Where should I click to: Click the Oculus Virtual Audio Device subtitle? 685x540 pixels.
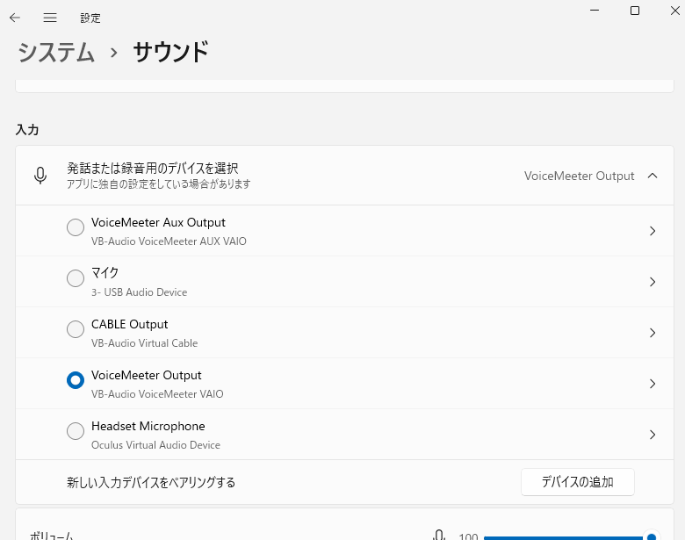[x=155, y=445]
